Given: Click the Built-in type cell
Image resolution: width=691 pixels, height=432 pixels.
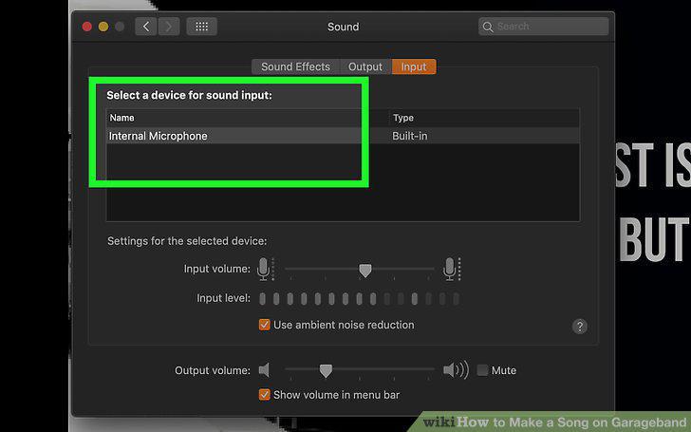Looking at the screenshot, I should (x=410, y=136).
